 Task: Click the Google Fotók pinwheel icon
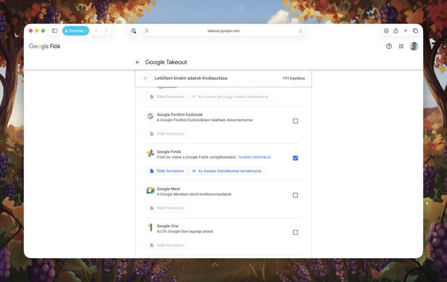150,153
